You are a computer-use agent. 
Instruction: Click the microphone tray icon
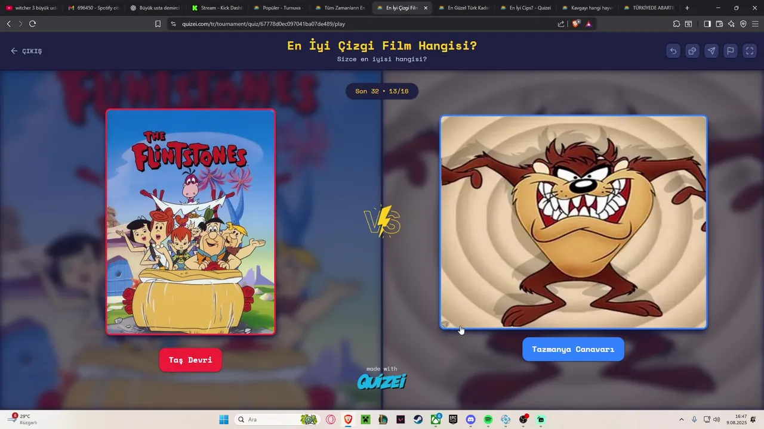coord(694,419)
